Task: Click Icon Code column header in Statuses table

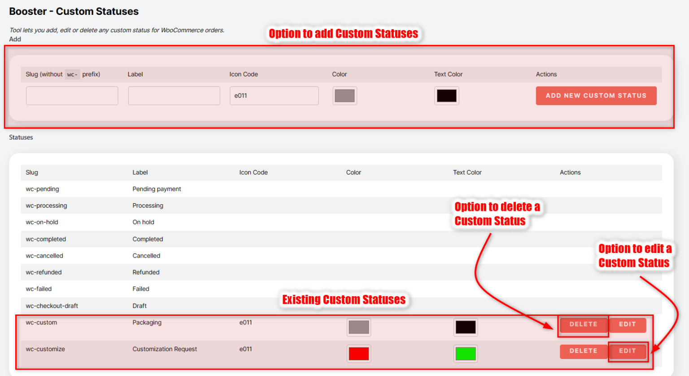Action: coord(253,172)
